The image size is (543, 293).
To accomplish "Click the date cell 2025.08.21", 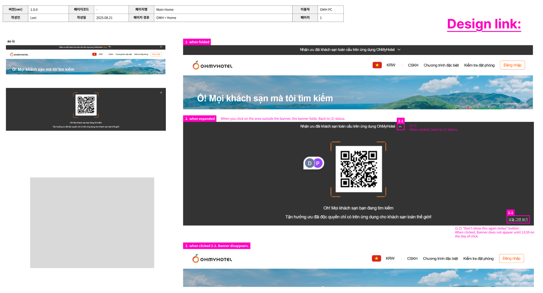I will click(x=112, y=18).
